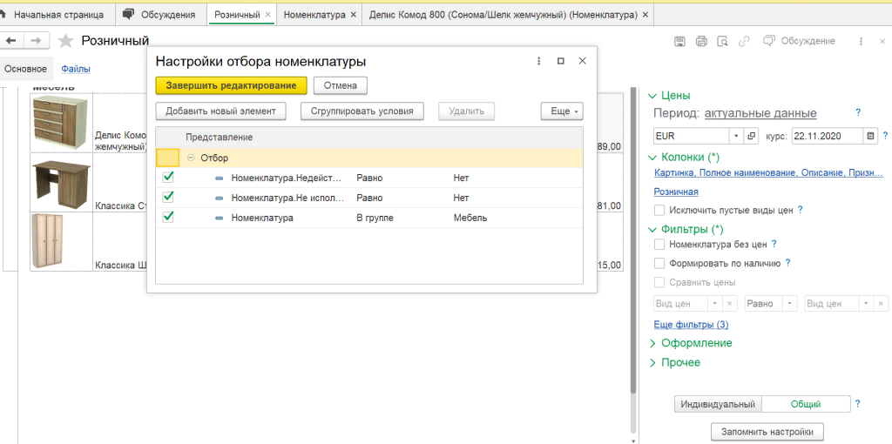Open EUR currency selection form icon
892x444 pixels.
pos(751,136)
